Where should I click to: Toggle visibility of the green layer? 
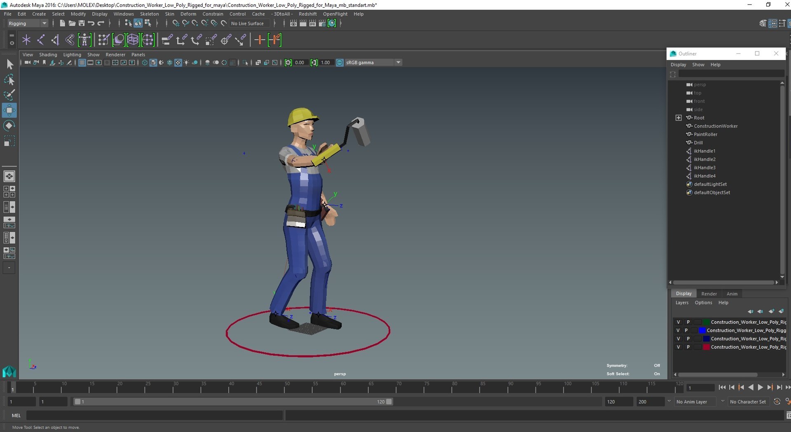click(x=678, y=322)
